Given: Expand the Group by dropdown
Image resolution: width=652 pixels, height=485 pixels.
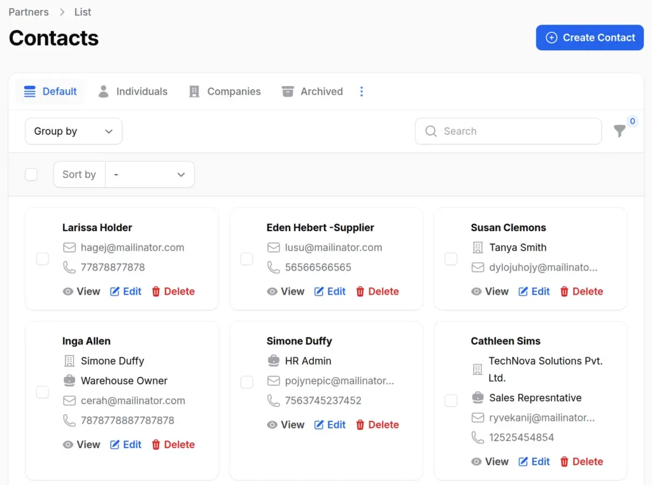Looking at the screenshot, I should point(73,131).
